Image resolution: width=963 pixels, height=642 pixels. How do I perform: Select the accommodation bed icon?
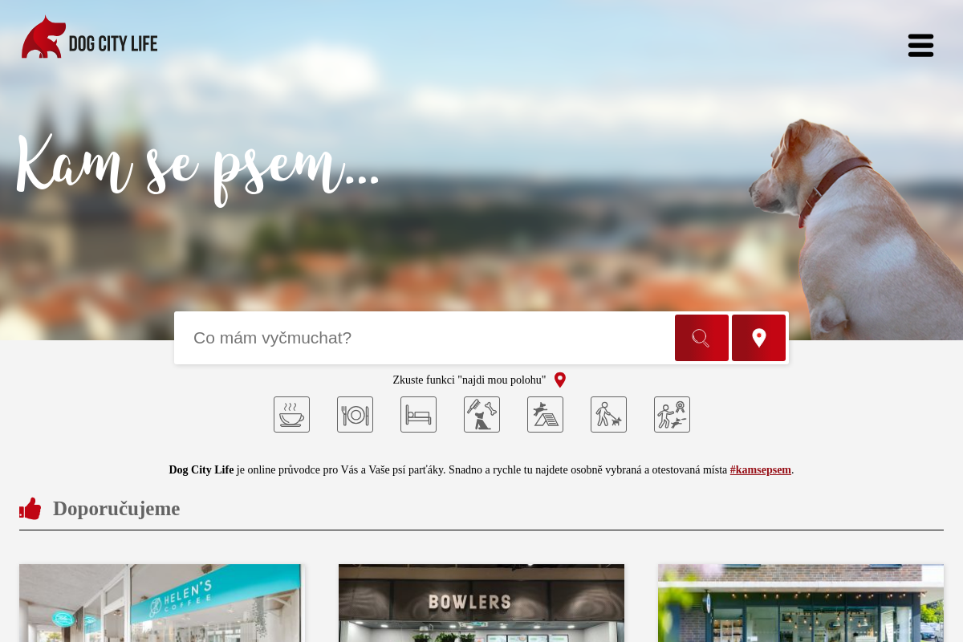[418, 414]
